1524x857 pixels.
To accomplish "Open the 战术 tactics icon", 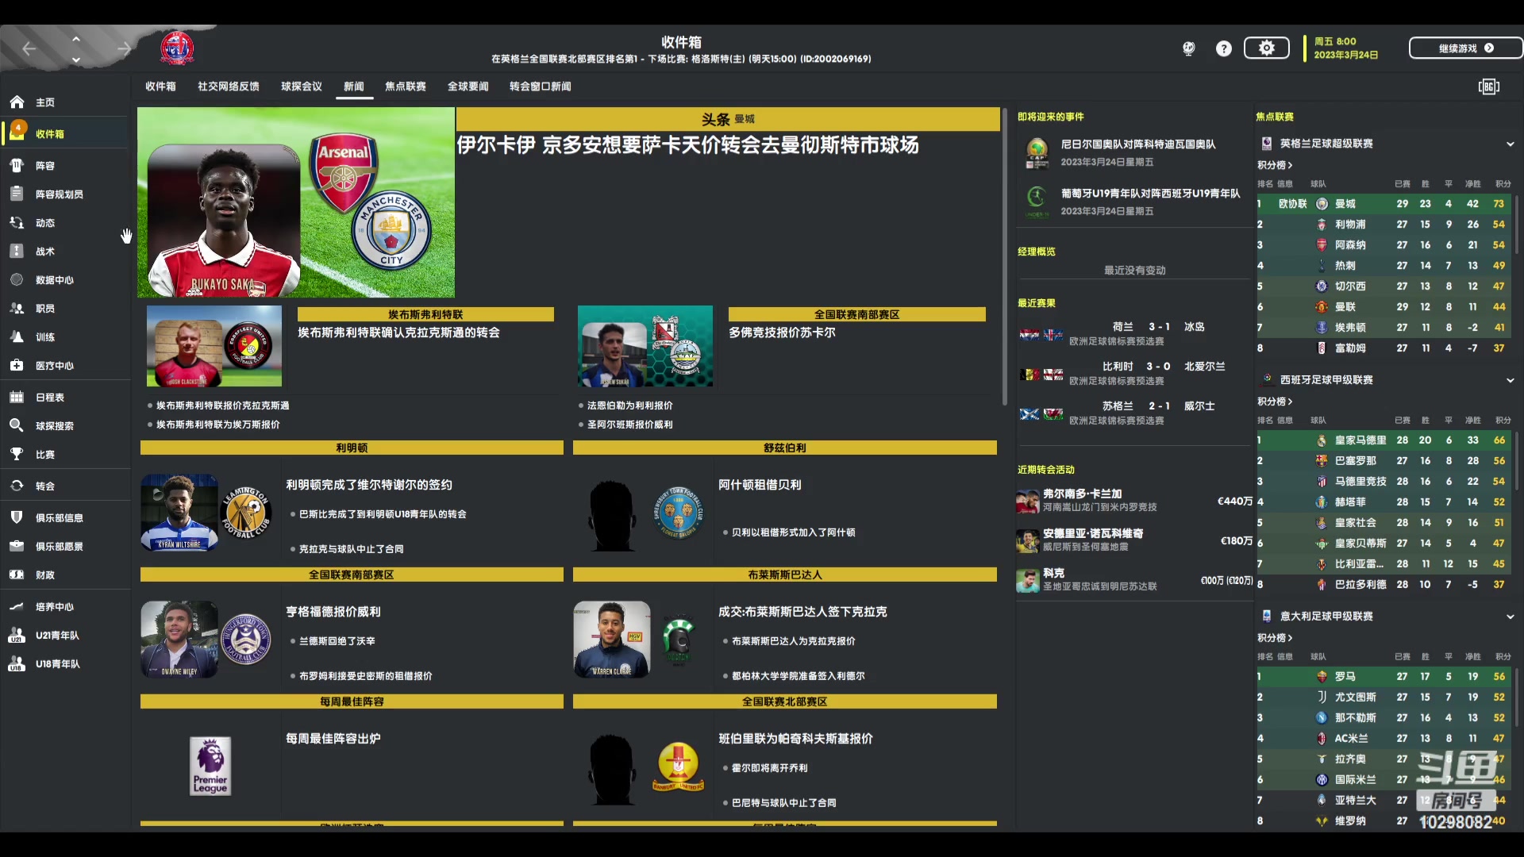I will (17, 252).
